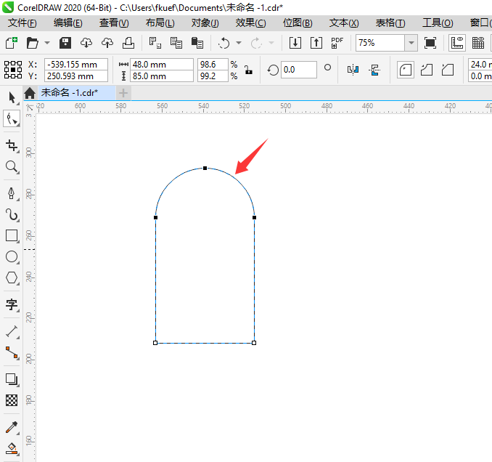Publish to PDF
492x462 pixels.
point(337,43)
